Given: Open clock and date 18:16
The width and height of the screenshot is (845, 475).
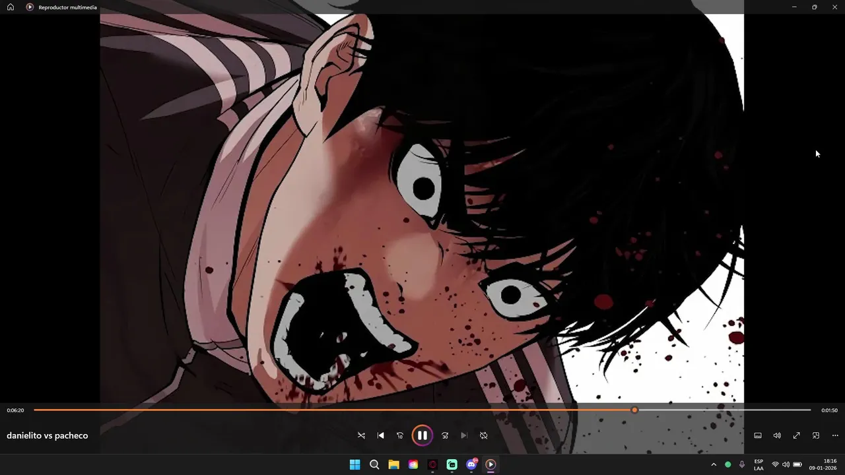Looking at the screenshot, I should (x=823, y=464).
